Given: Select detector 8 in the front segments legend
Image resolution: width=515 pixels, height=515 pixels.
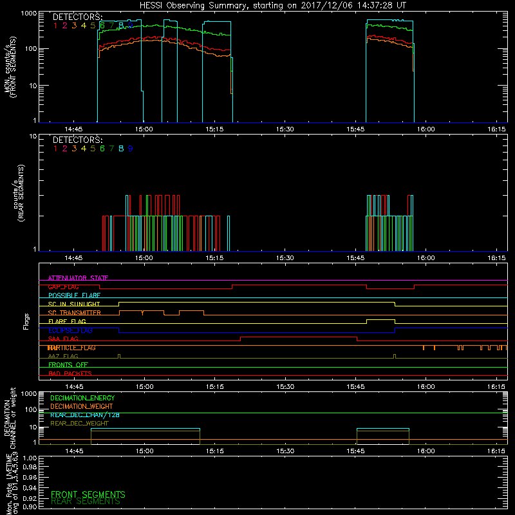Looking at the screenshot, I should pos(121,26).
